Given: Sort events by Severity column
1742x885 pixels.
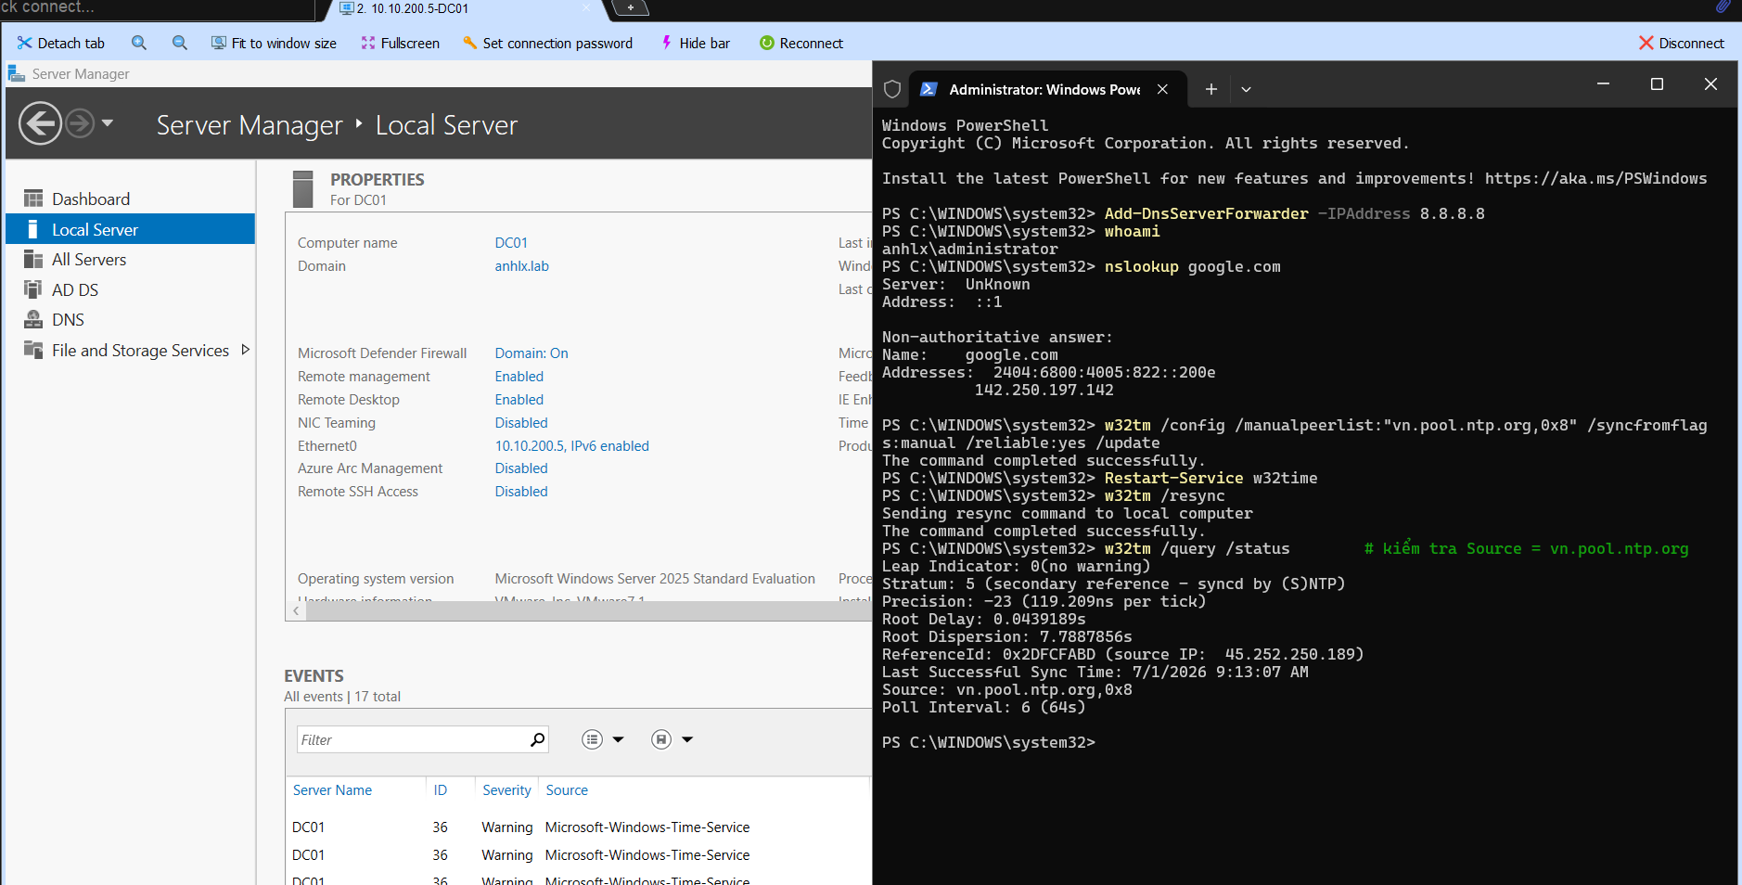Looking at the screenshot, I should coord(506,790).
